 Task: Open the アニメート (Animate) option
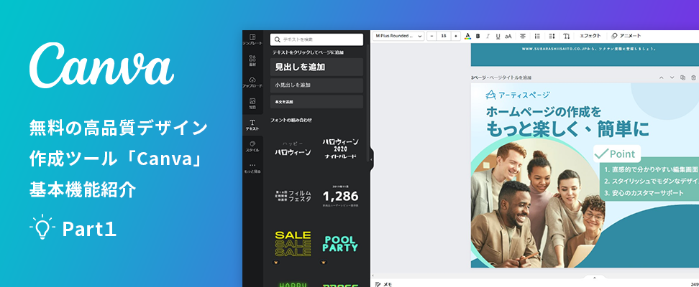pos(626,36)
